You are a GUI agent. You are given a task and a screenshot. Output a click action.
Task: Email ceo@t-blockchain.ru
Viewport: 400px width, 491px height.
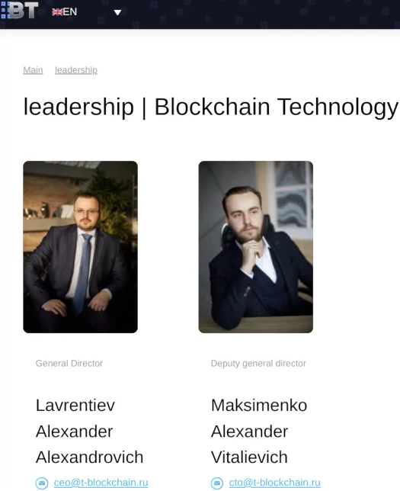pyautogui.click(x=101, y=483)
